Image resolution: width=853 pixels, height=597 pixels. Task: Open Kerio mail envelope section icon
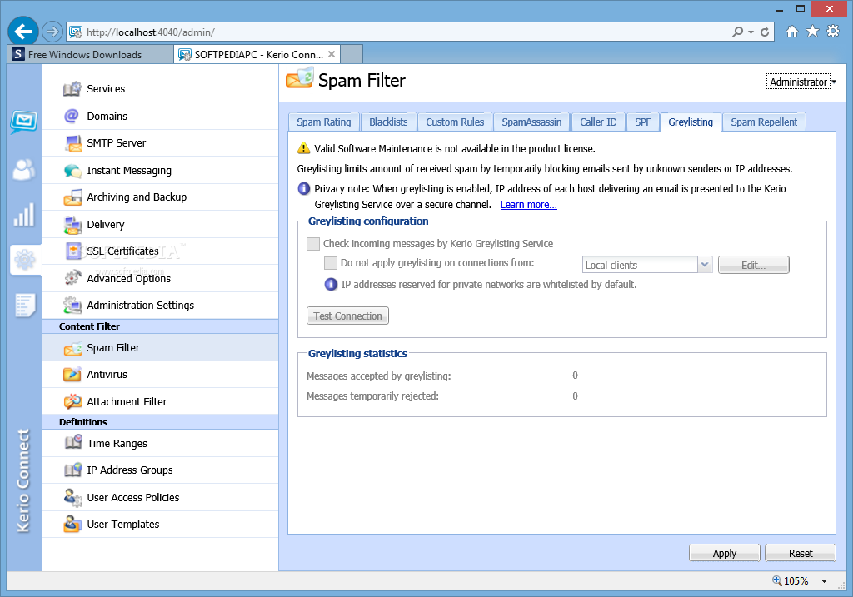[24, 122]
